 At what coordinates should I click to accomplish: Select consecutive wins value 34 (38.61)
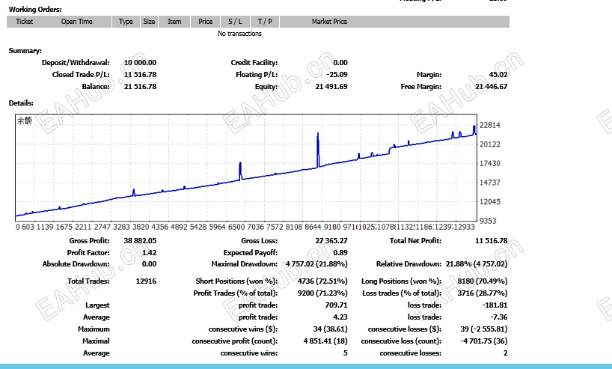click(330, 329)
